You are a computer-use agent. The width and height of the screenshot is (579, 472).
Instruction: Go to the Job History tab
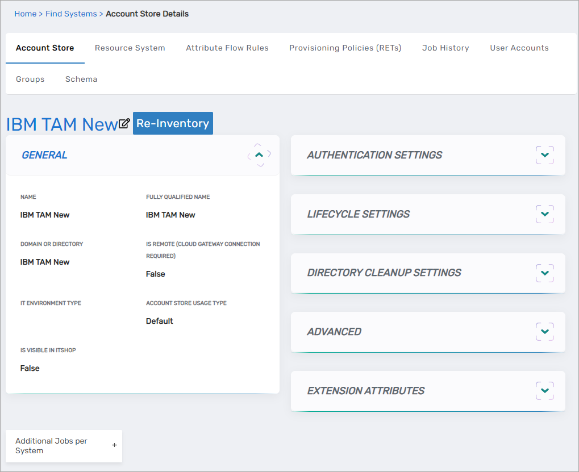445,48
